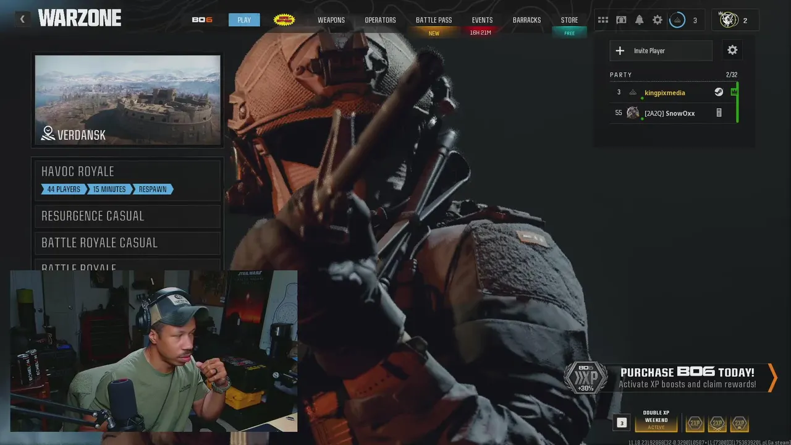Click the BO6 +30% XP badge
This screenshot has width=791, height=445.
tap(585, 376)
